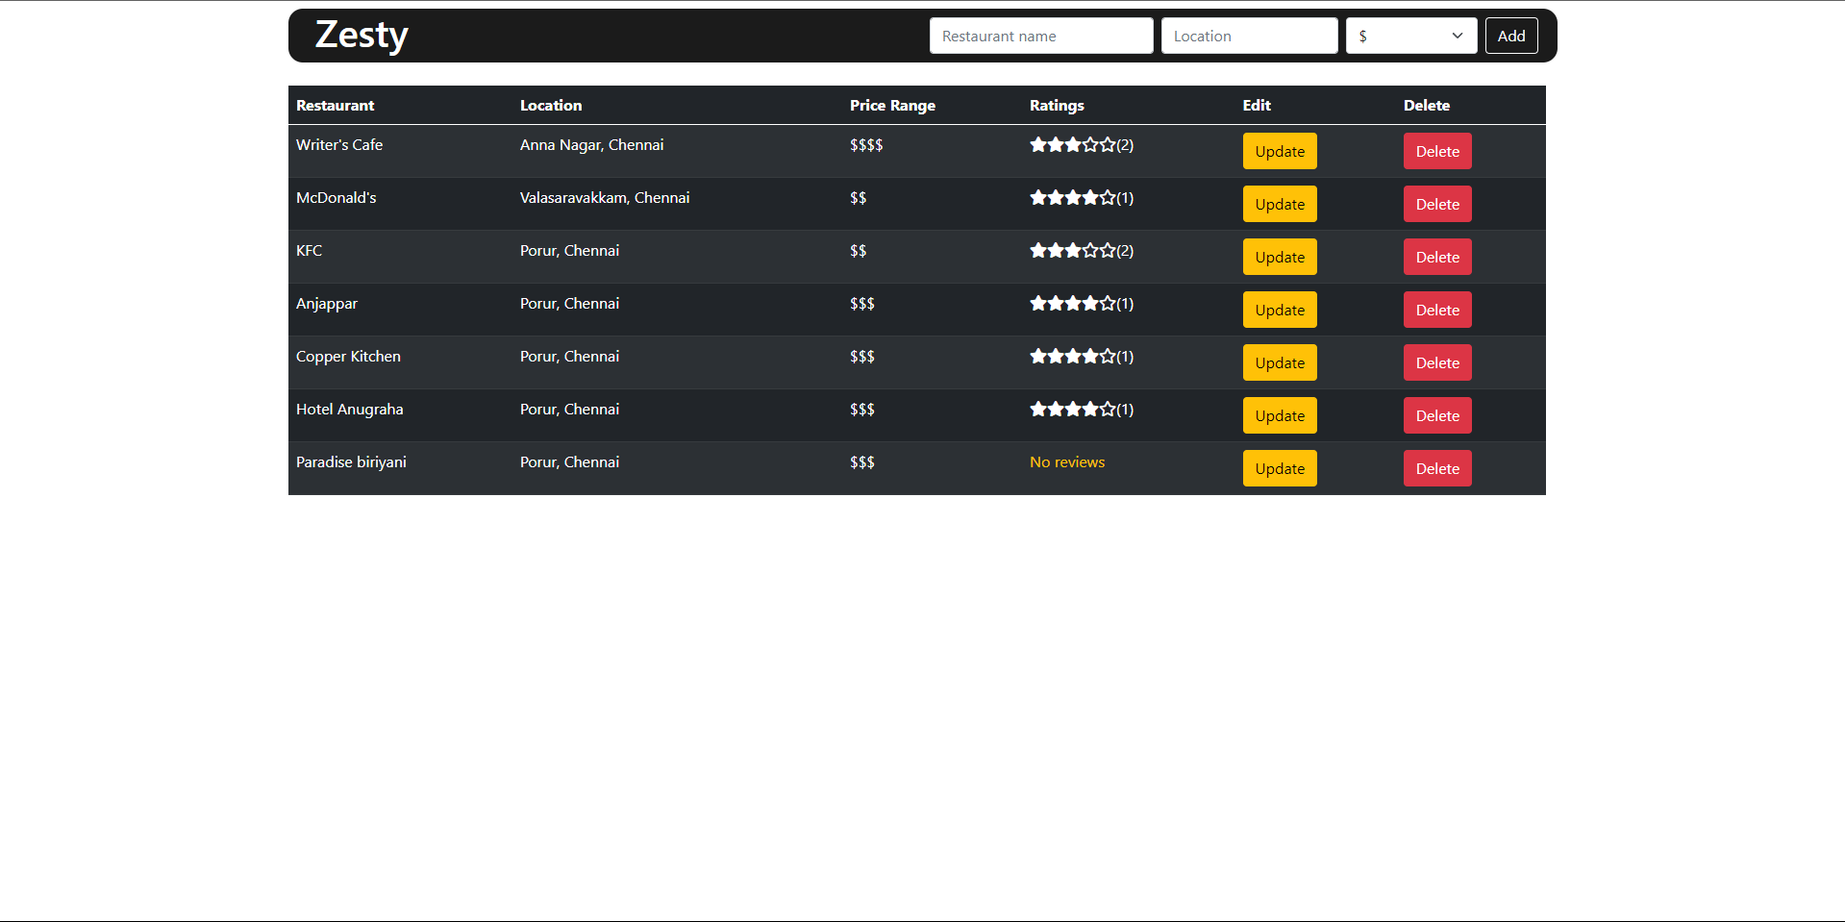1845x922 pixels.
Task: Click the Zesty logo title
Action: click(362, 36)
